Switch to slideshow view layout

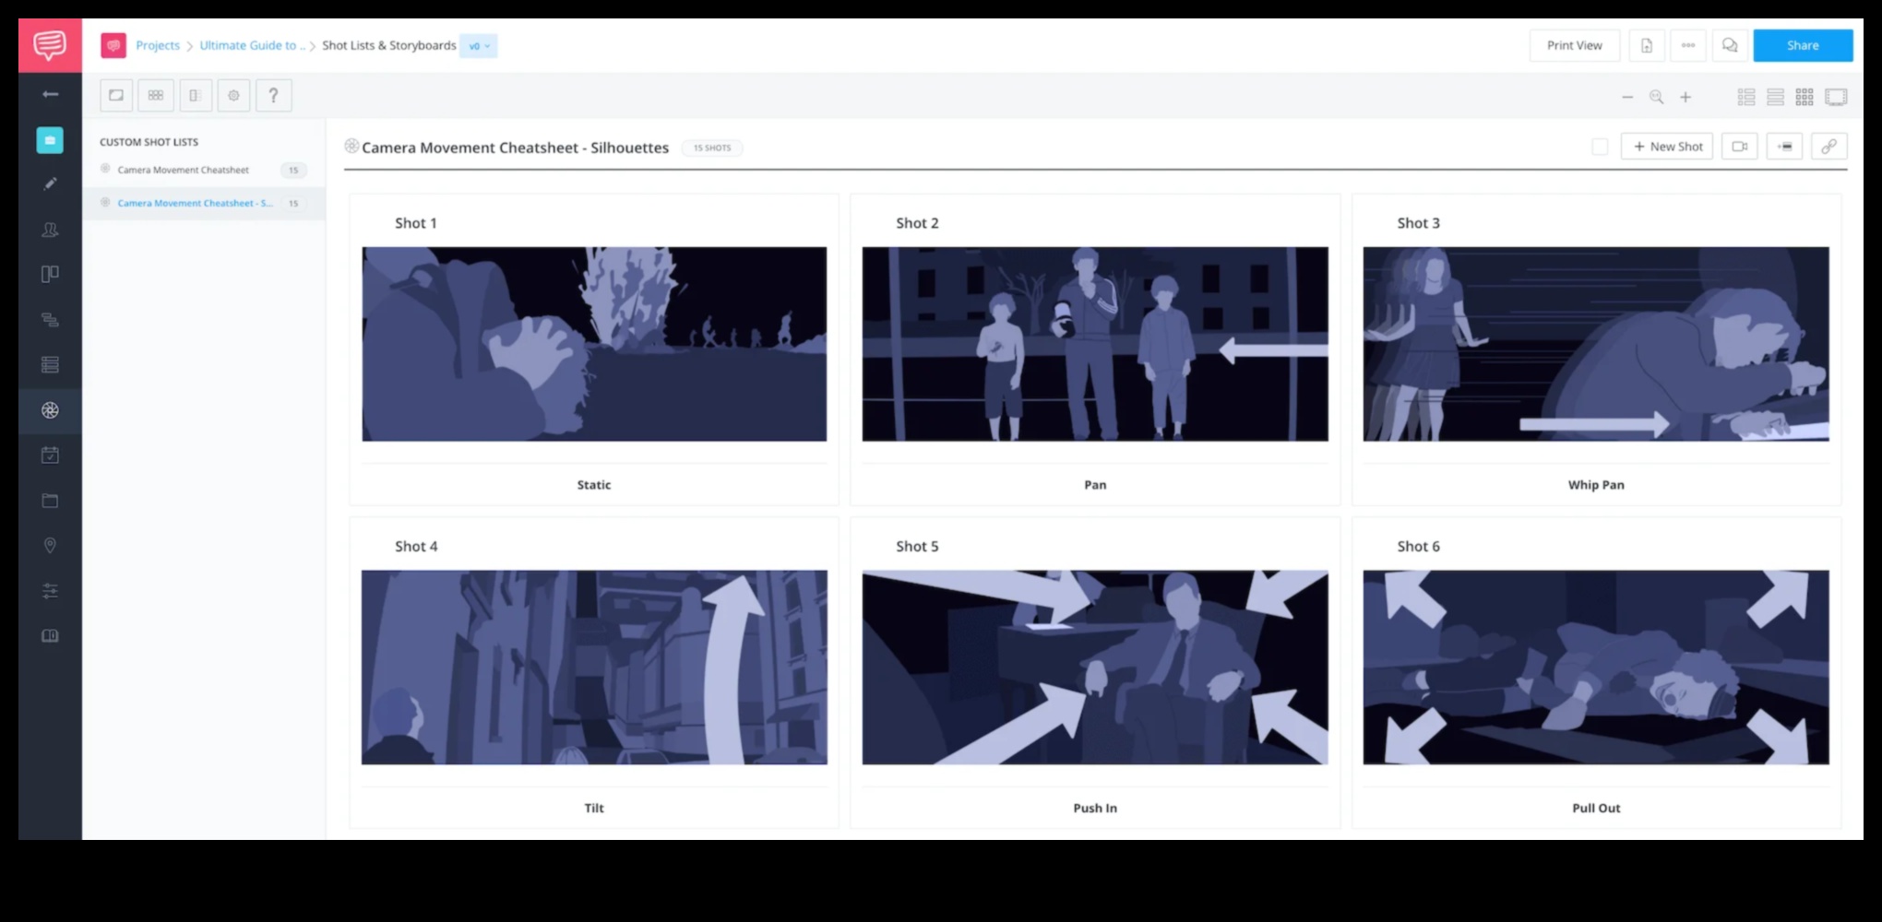coord(1836,97)
